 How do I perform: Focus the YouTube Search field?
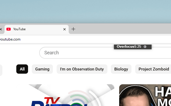105,53
